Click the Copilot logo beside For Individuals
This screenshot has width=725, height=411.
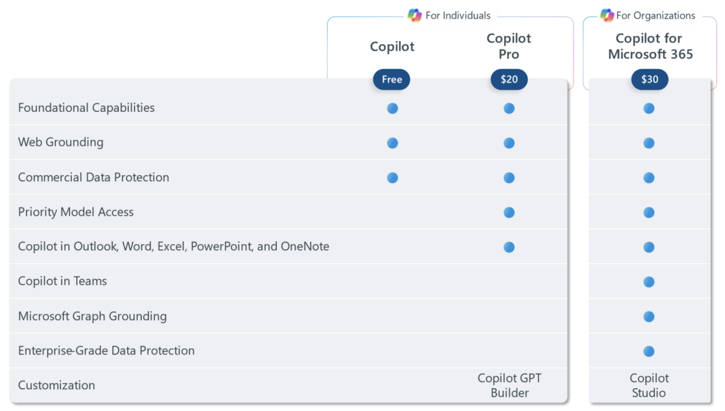[414, 15]
